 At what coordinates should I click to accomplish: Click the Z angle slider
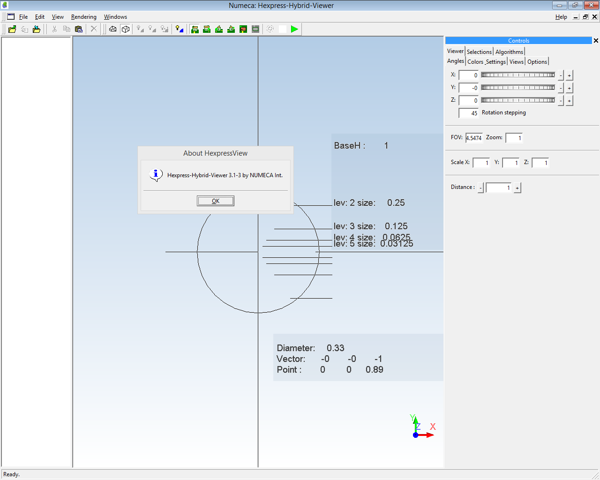tap(518, 100)
